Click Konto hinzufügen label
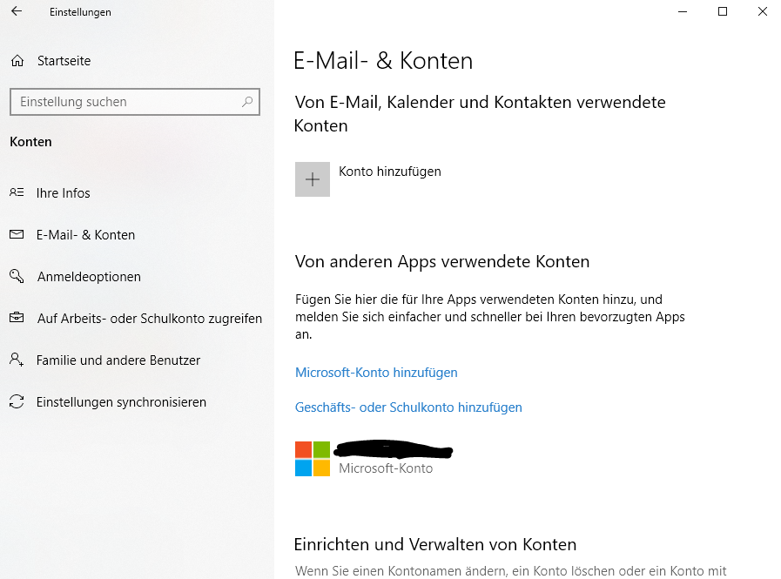The width and height of the screenshot is (781, 579). click(x=390, y=172)
